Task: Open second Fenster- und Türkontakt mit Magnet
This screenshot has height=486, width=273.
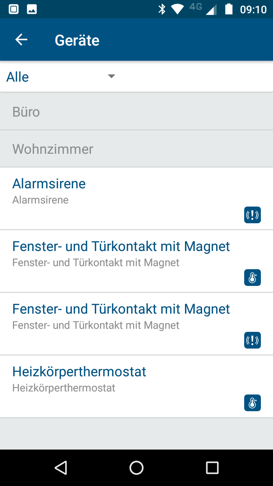Action: [136, 324]
